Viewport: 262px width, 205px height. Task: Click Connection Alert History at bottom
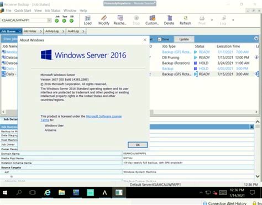(x=227, y=203)
